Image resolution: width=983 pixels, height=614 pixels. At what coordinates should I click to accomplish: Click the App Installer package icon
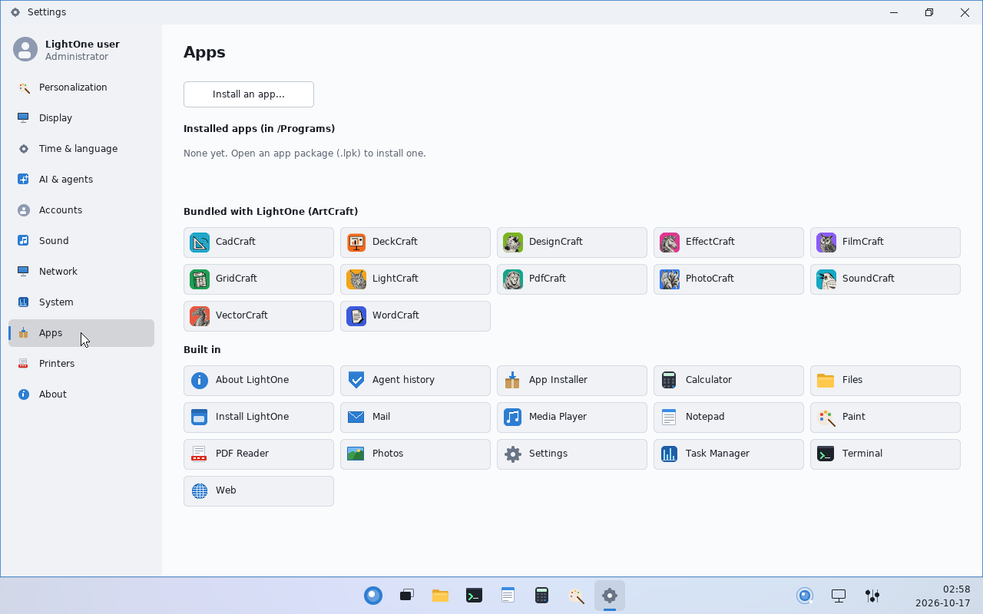pyautogui.click(x=513, y=381)
